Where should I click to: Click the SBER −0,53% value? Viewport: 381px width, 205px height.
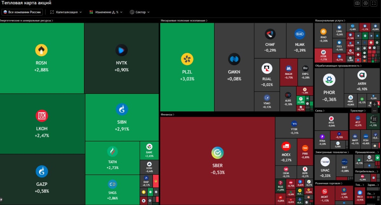pos(217,173)
